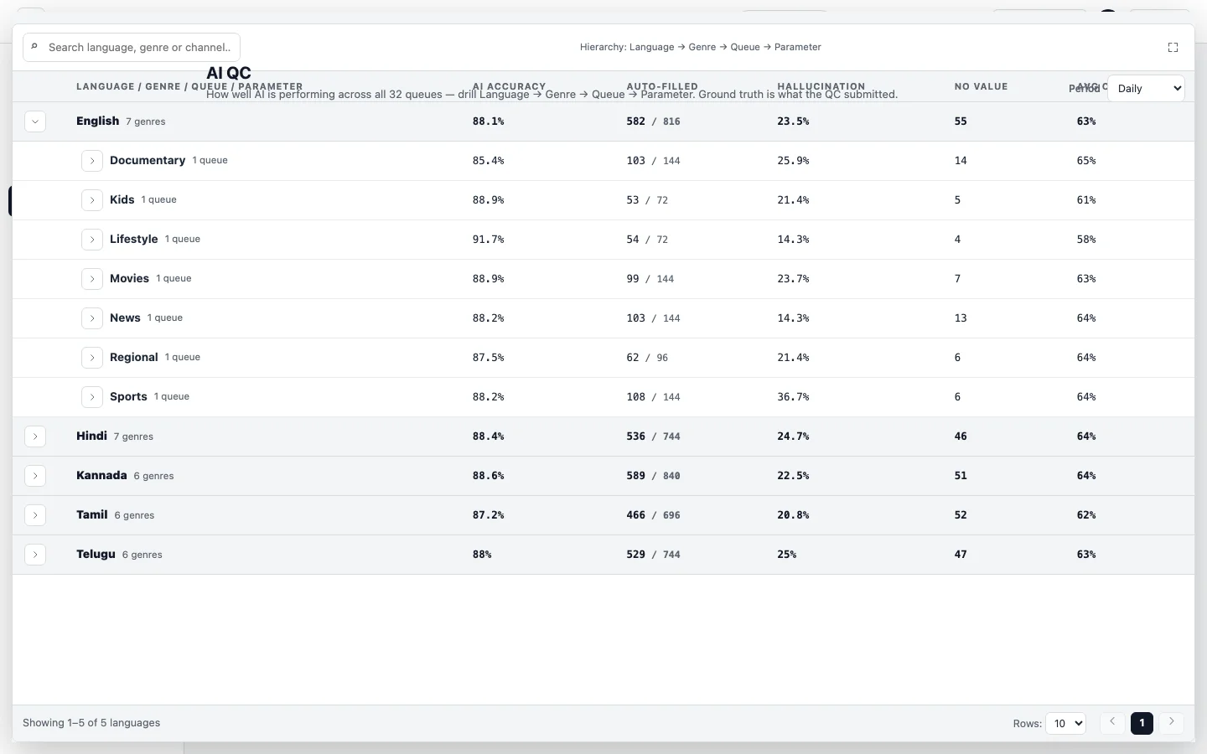Expand the Movies genre row
This screenshot has width=1207, height=754.
[92, 279]
